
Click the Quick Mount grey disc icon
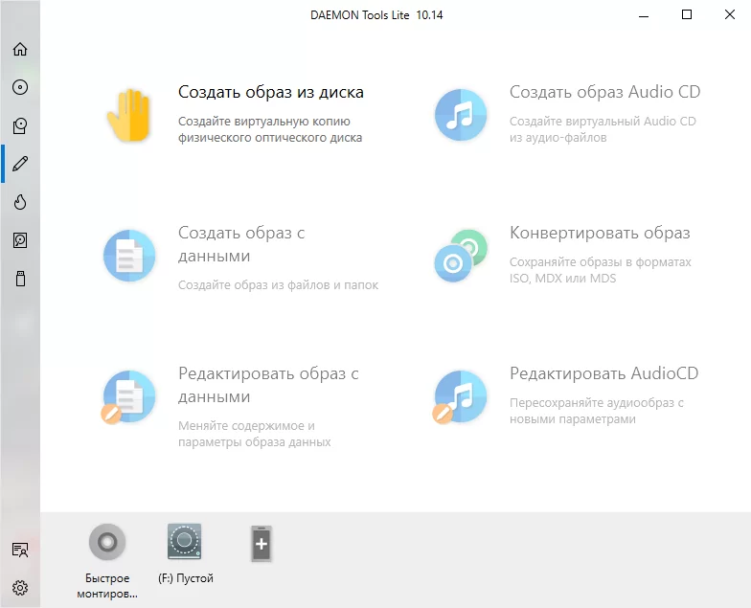[x=107, y=542]
